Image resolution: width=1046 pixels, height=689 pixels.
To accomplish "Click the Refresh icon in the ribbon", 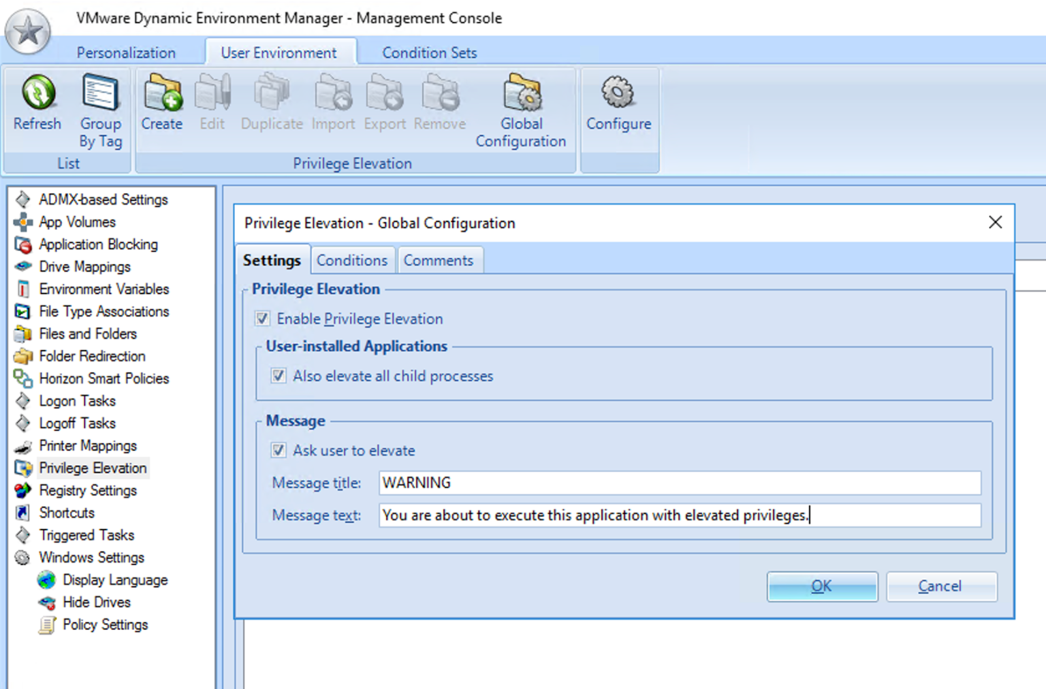I will (37, 94).
